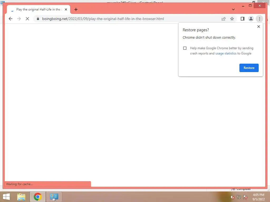
Task: Open Chrome's three-dot menu
Action: 259,19
